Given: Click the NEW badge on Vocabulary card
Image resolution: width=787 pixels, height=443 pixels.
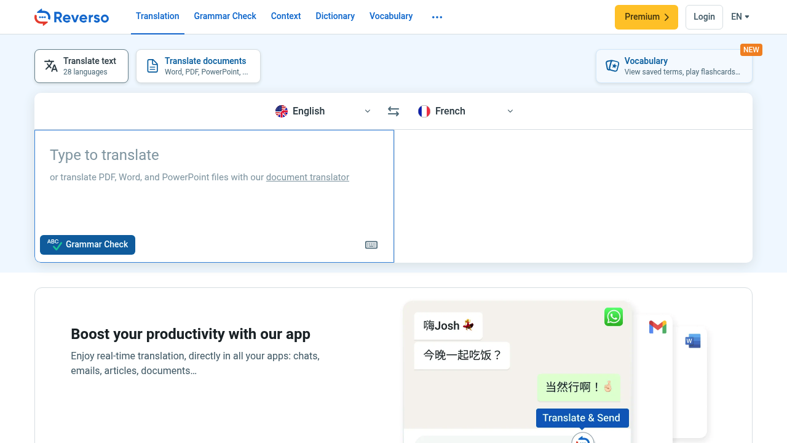Looking at the screenshot, I should 751,50.
